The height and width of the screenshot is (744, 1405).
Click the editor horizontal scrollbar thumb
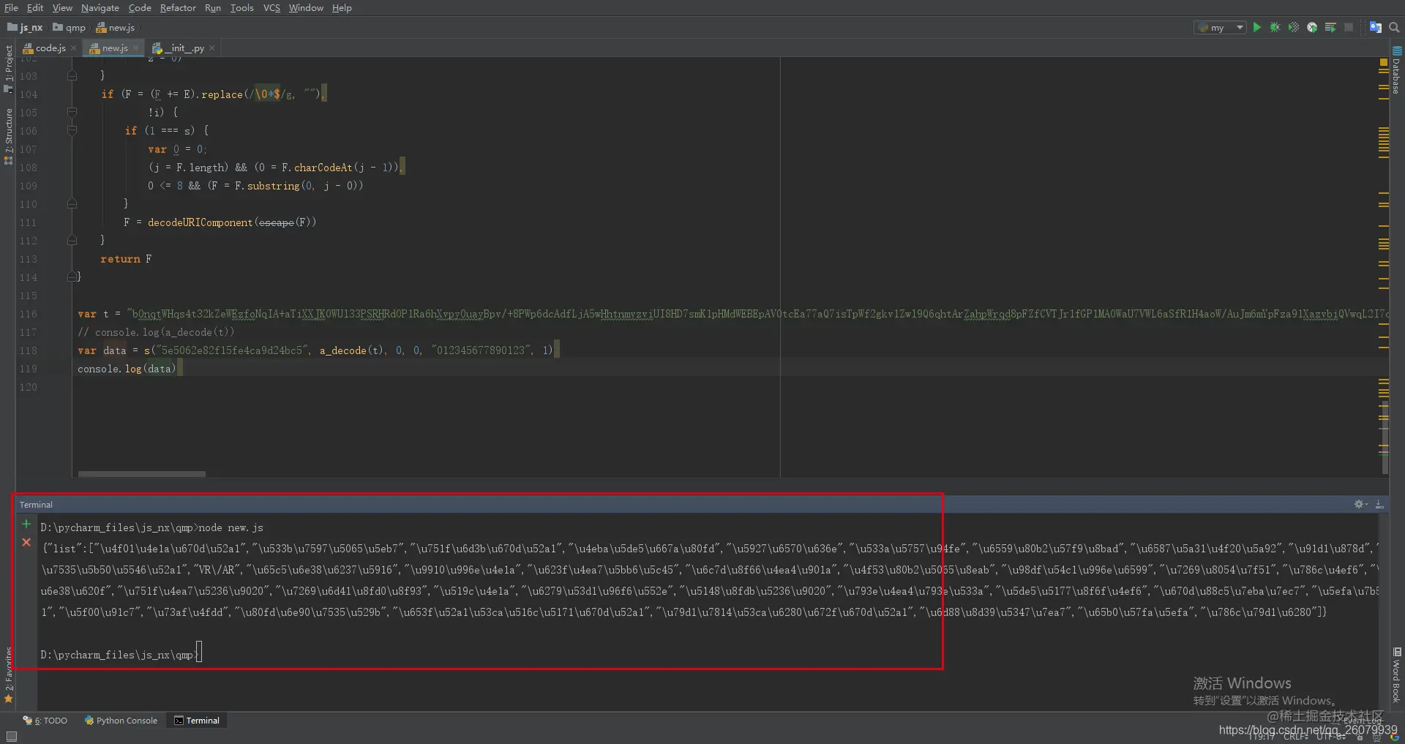[142, 474]
